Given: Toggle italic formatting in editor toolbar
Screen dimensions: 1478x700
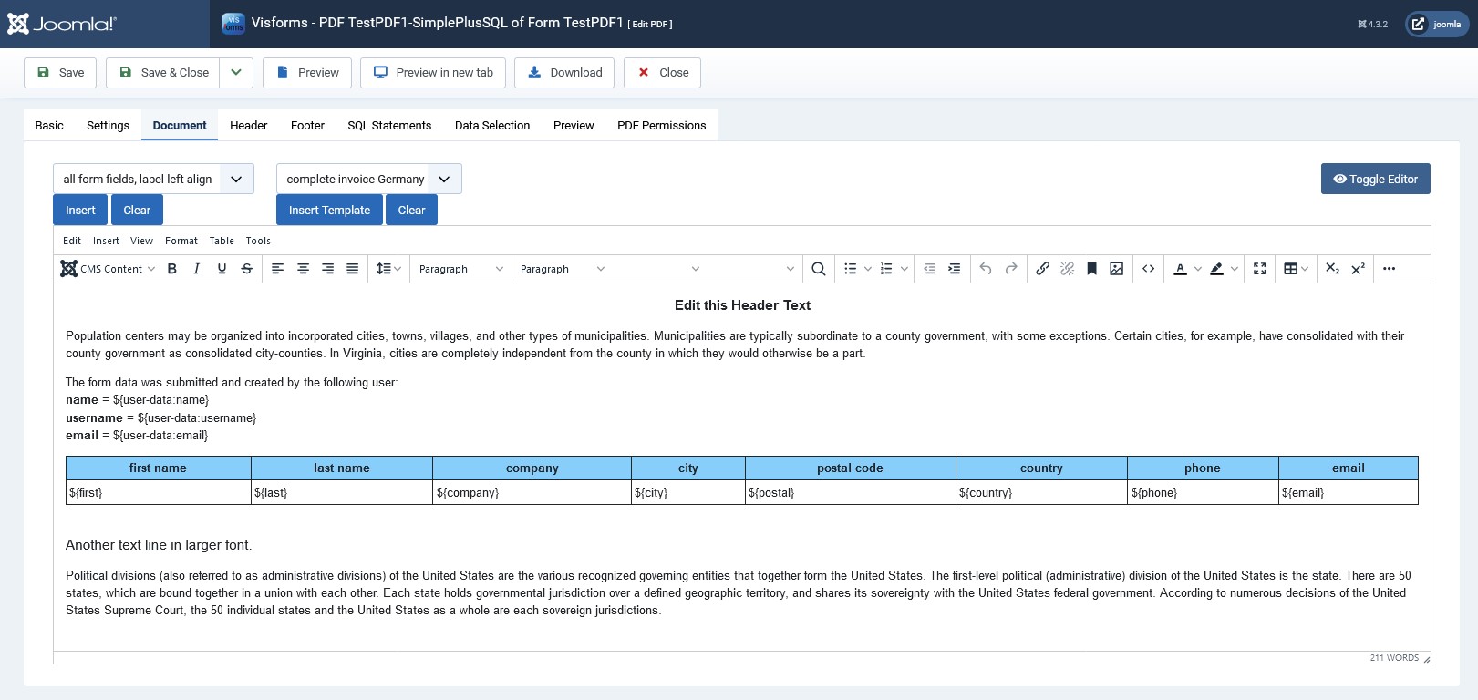Looking at the screenshot, I should coord(196,269).
